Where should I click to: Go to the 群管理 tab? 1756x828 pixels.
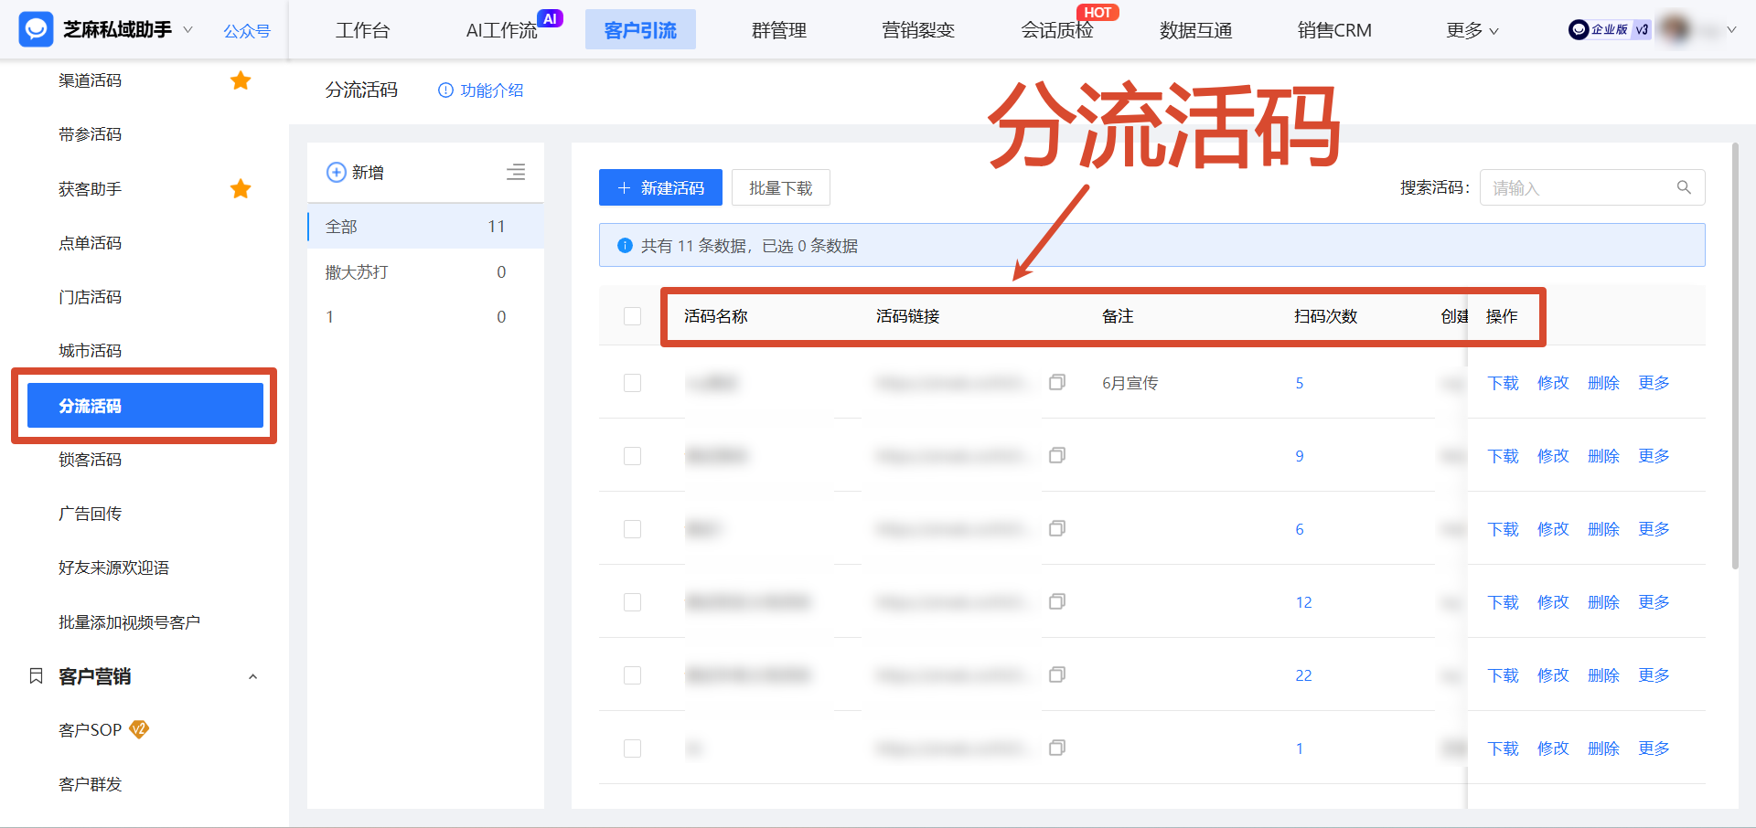tap(779, 30)
